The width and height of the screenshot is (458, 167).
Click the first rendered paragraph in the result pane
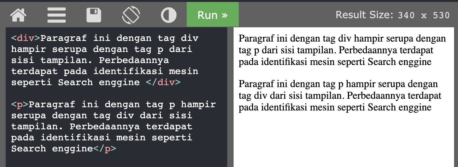pos(342,50)
